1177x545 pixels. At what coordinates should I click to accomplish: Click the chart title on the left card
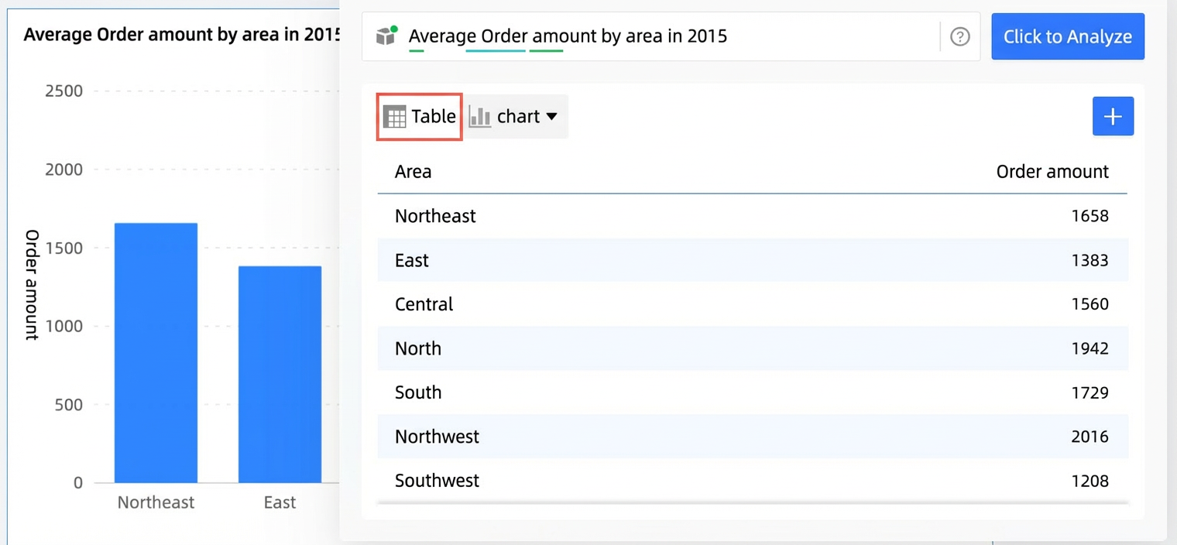click(182, 35)
